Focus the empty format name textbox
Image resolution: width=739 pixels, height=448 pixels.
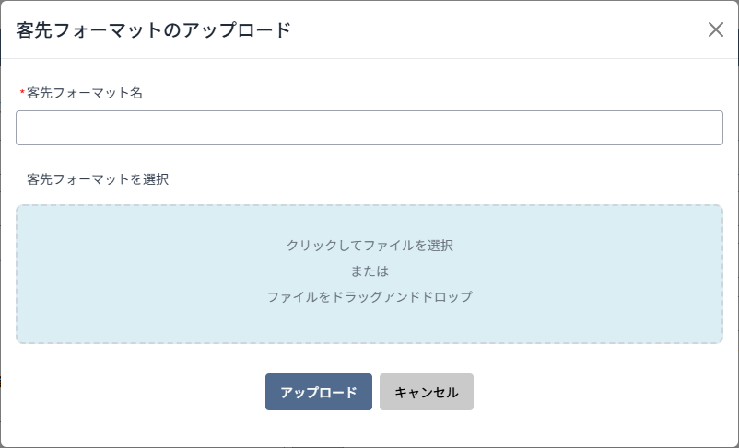[x=369, y=128]
